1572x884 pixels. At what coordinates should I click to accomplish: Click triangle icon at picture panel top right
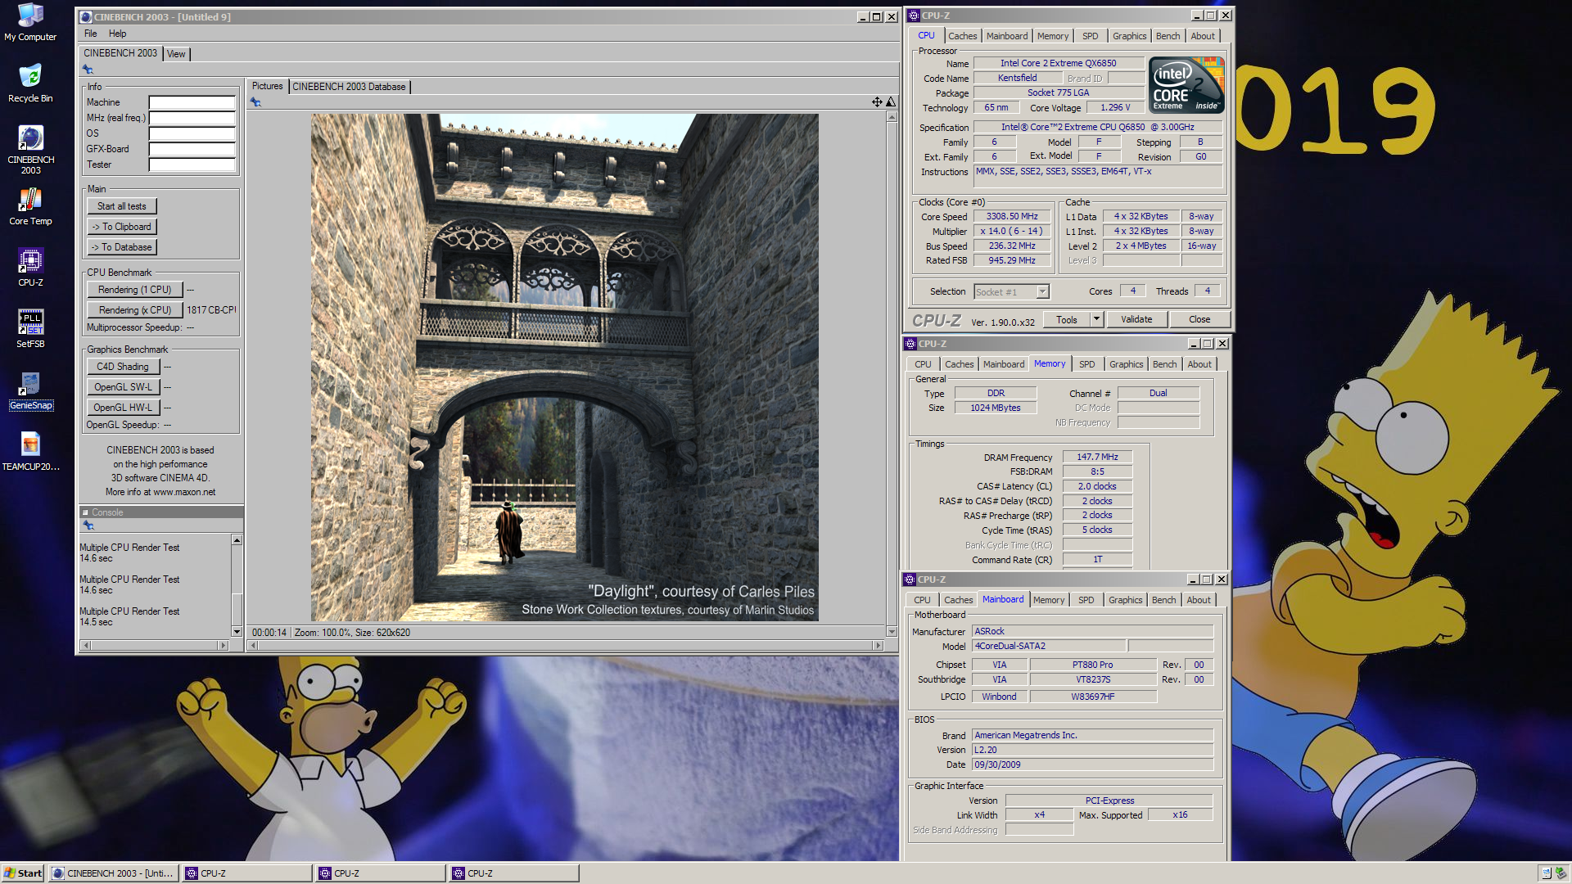(x=891, y=102)
